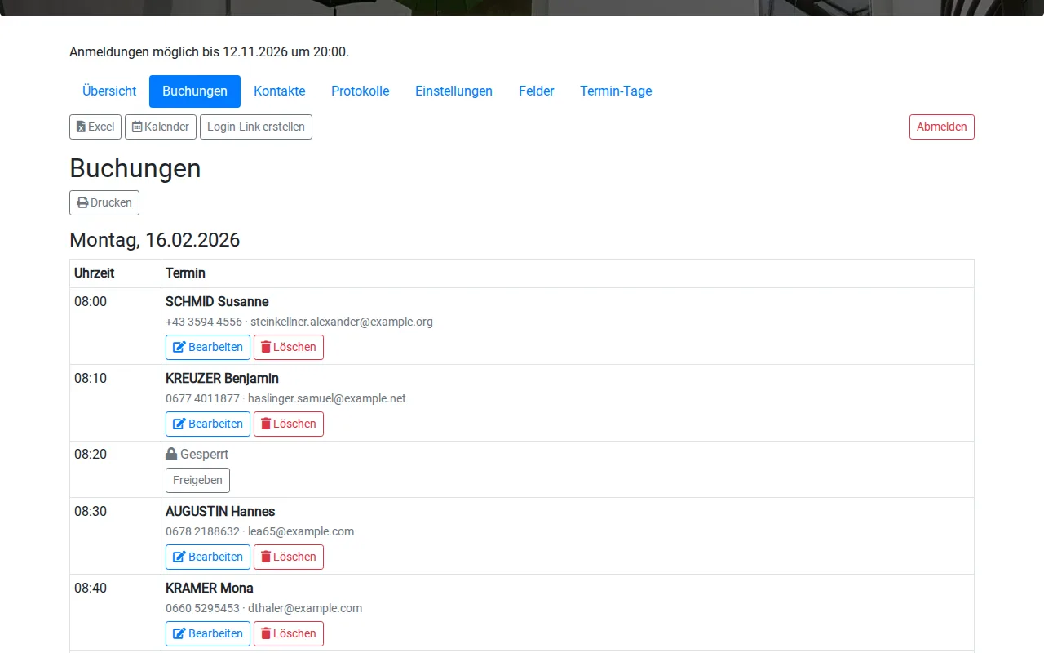Delete SCHMID Susanne's booking
Viewport: 1044px width, 653px height.
(289, 347)
